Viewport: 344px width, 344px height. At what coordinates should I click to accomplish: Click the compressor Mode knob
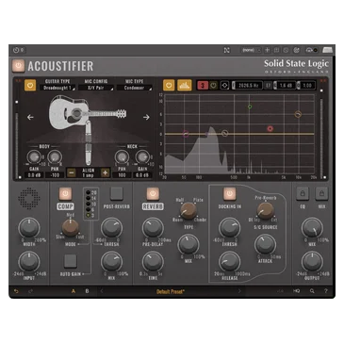(x=71, y=228)
